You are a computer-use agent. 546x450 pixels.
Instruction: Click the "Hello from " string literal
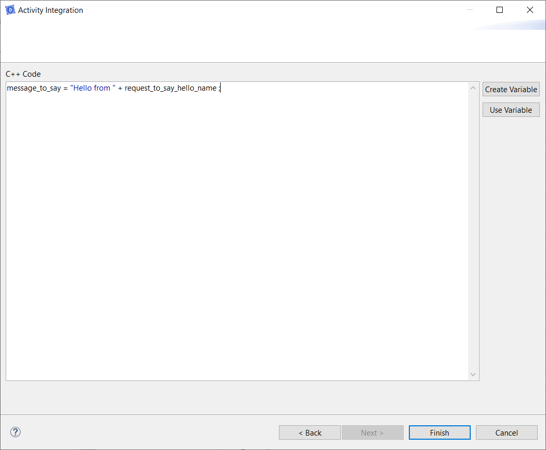click(x=93, y=88)
